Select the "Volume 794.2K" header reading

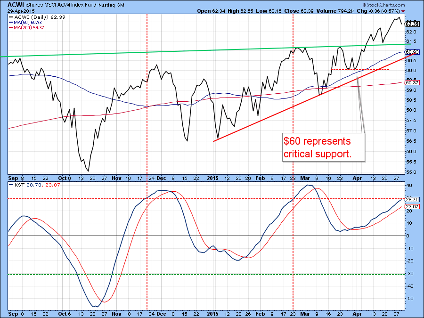pos(335,11)
